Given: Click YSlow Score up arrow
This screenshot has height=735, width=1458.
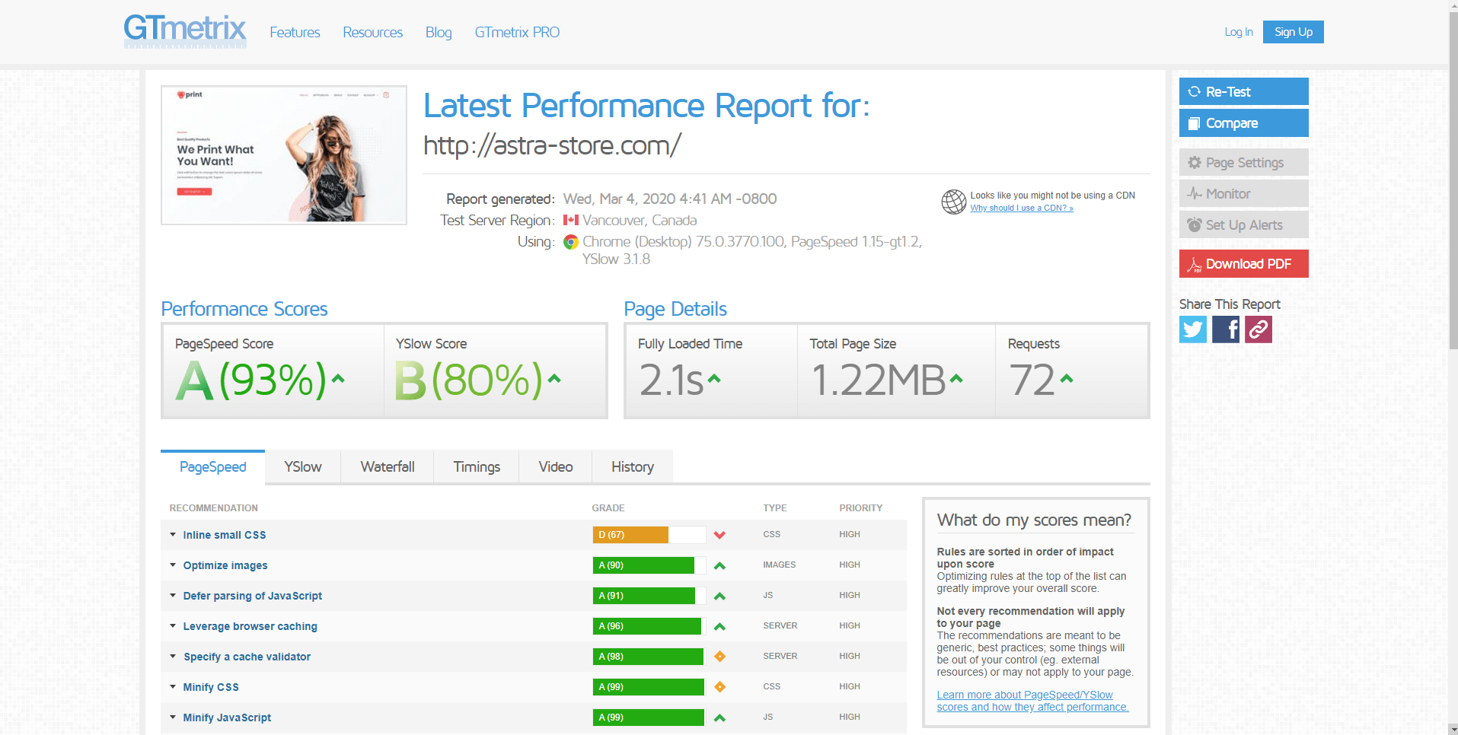Looking at the screenshot, I should pos(554,378).
